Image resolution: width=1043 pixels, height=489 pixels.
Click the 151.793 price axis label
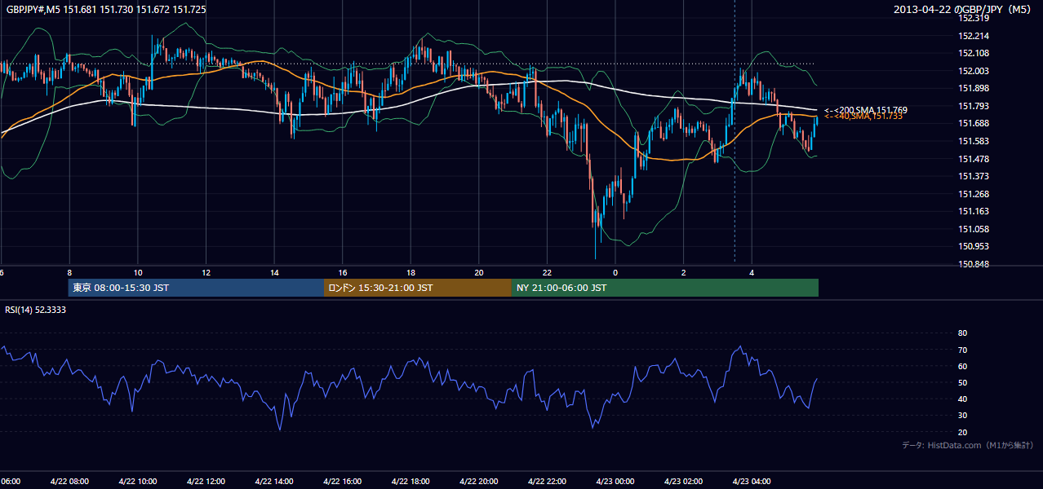pyautogui.click(x=974, y=106)
